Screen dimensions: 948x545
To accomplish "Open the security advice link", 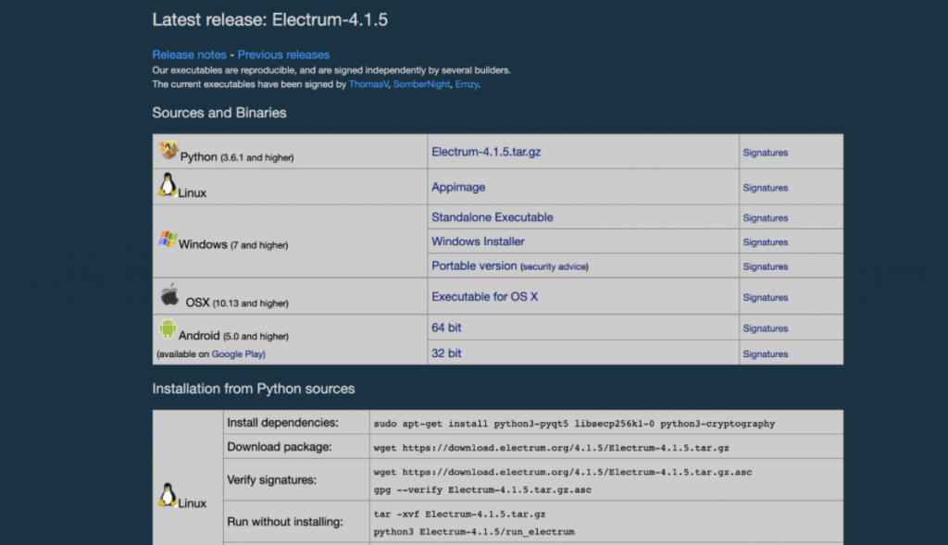I will [x=554, y=266].
